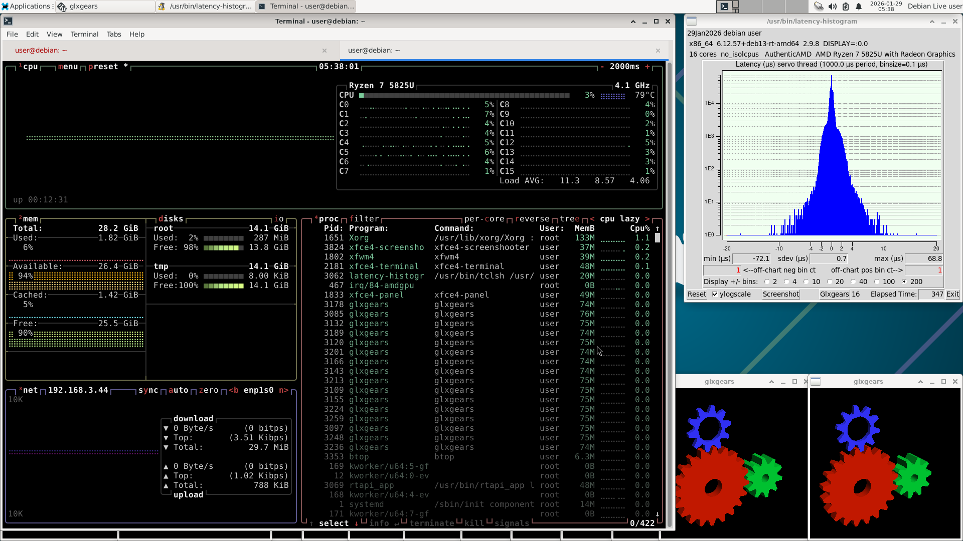Toggle the ylogscale checkbox

click(715, 295)
